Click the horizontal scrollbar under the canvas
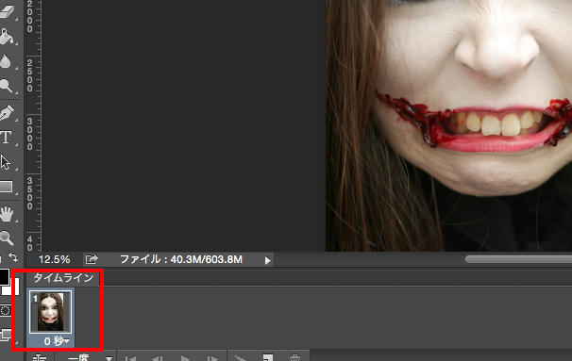This screenshot has height=361, width=572. [x=518, y=259]
